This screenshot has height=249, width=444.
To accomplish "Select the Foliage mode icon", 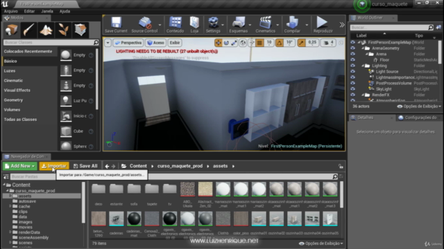I will pyautogui.click(x=63, y=30).
